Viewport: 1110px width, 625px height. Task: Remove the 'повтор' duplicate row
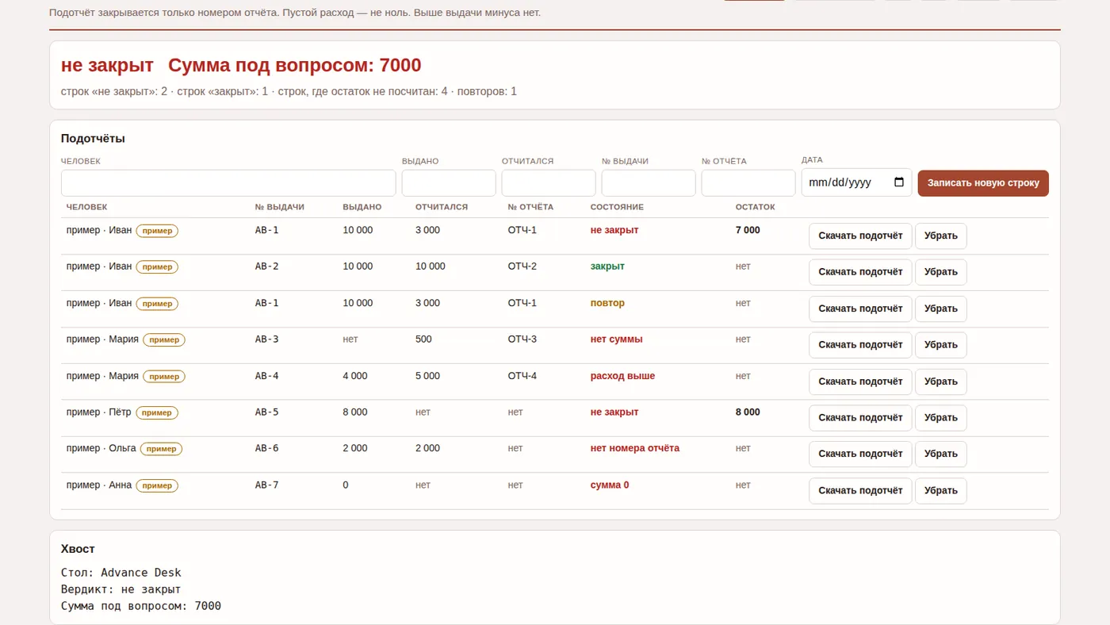point(941,309)
